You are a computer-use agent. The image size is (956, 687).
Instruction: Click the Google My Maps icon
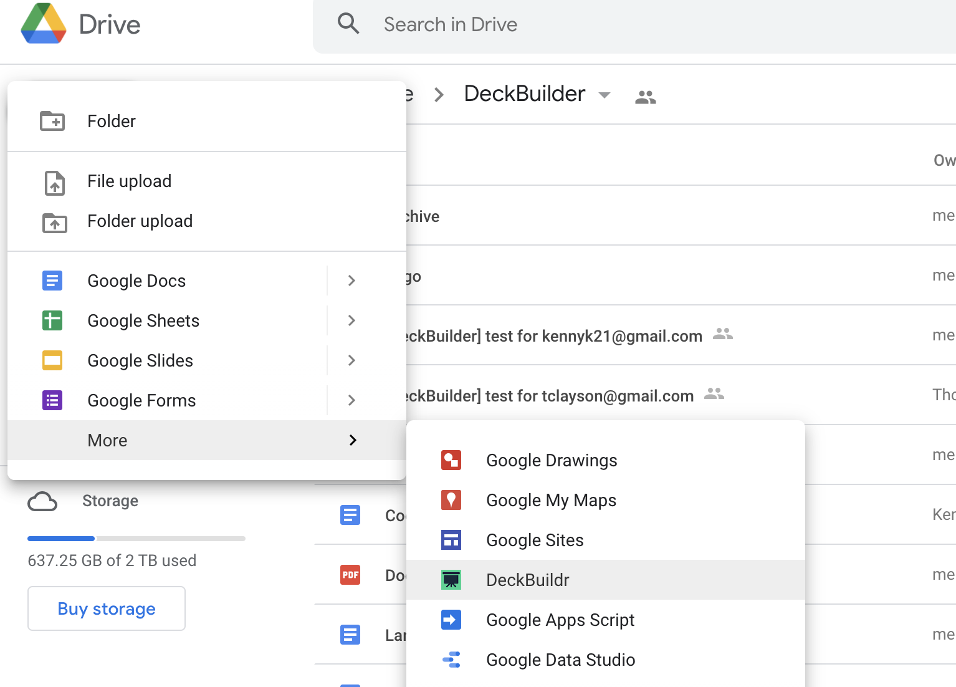[x=451, y=500]
